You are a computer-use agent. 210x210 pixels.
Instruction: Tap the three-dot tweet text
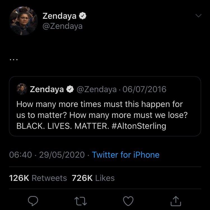[14, 59]
